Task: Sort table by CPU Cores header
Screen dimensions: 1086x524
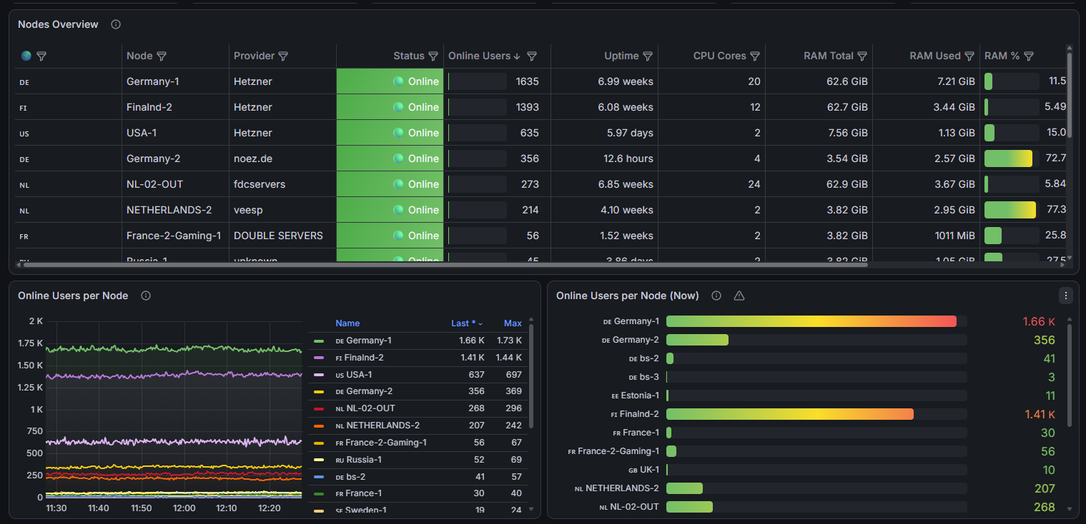Action: coord(720,56)
